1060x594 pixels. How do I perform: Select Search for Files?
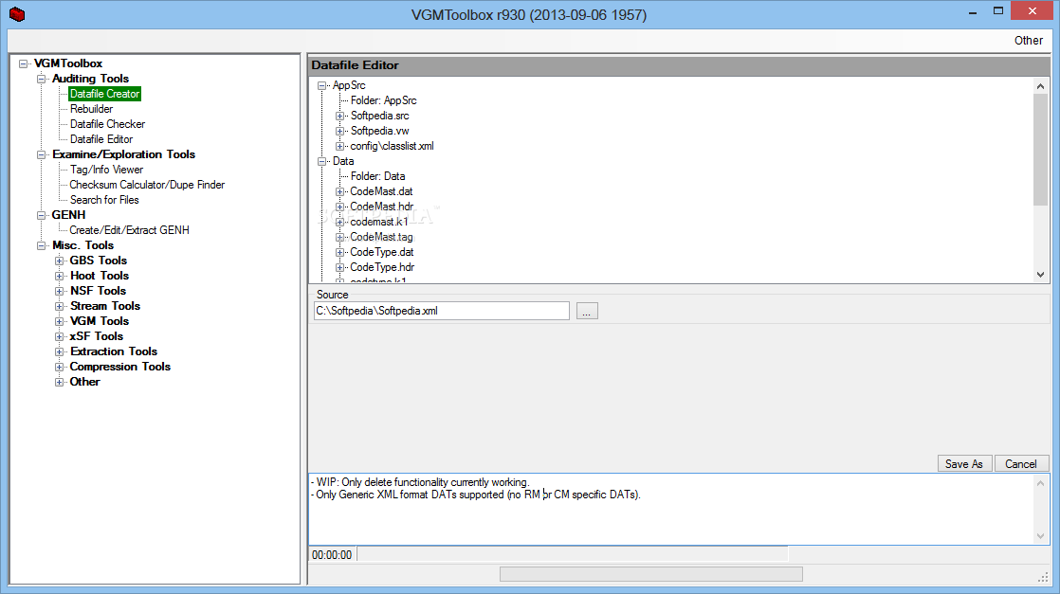pyautogui.click(x=104, y=200)
